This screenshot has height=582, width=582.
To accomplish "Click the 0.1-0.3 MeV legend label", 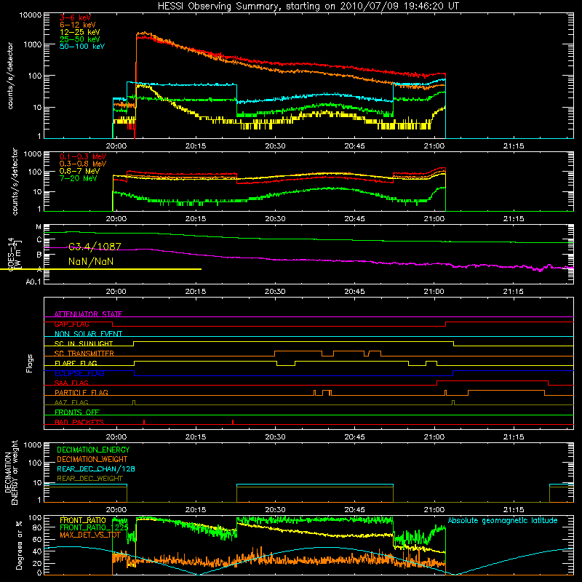I will 83,156.
